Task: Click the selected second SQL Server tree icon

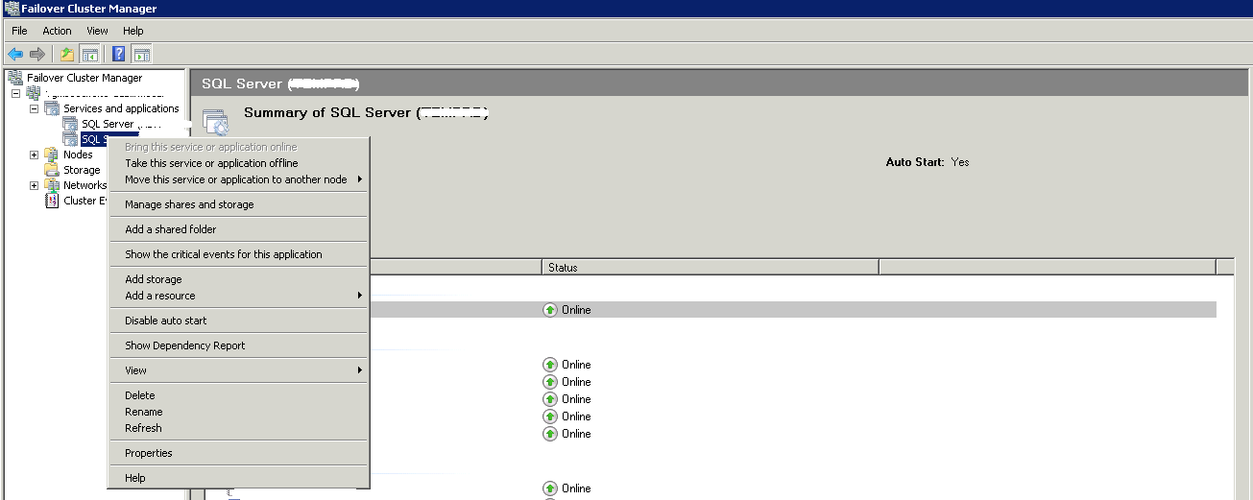Action: point(70,139)
